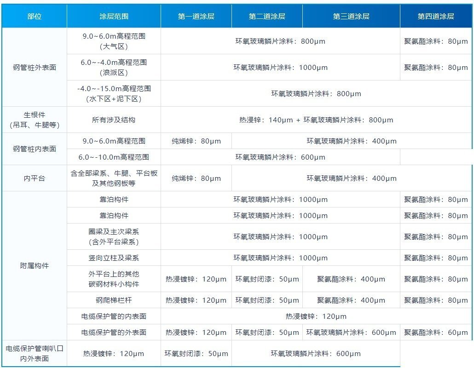Select the 生根件 (吊耳、牛腿等) cell
The height and width of the screenshot is (368, 474).
(x=35, y=120)
